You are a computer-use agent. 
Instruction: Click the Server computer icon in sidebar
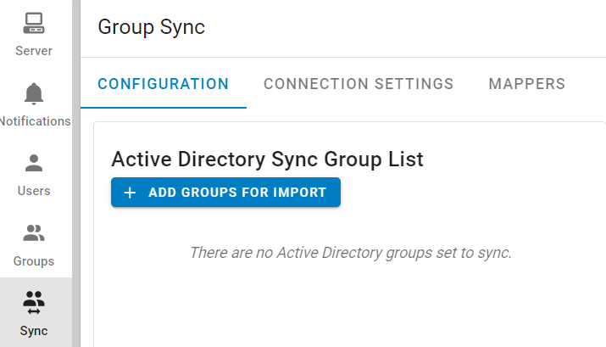[x=34, y=23]
